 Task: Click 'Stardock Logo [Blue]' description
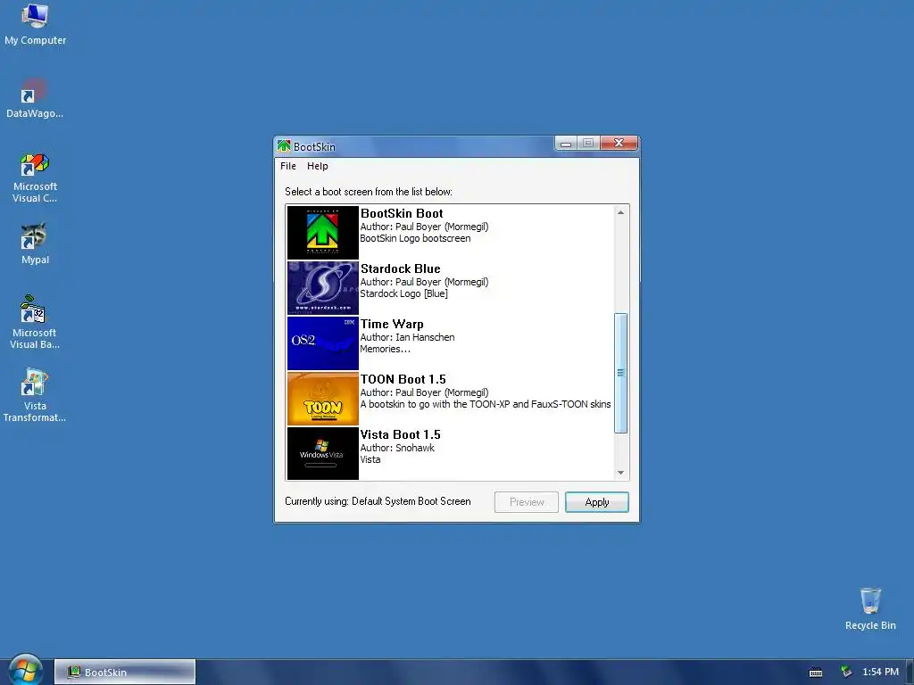click(404, 293)
